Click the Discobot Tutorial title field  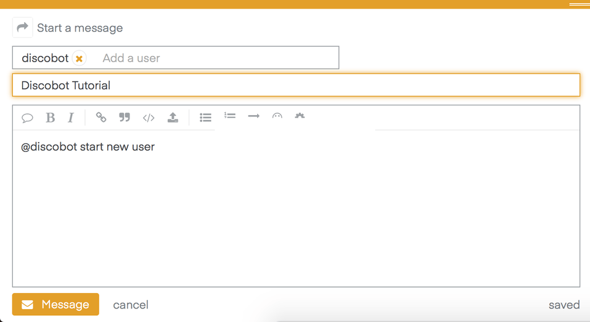296,86
